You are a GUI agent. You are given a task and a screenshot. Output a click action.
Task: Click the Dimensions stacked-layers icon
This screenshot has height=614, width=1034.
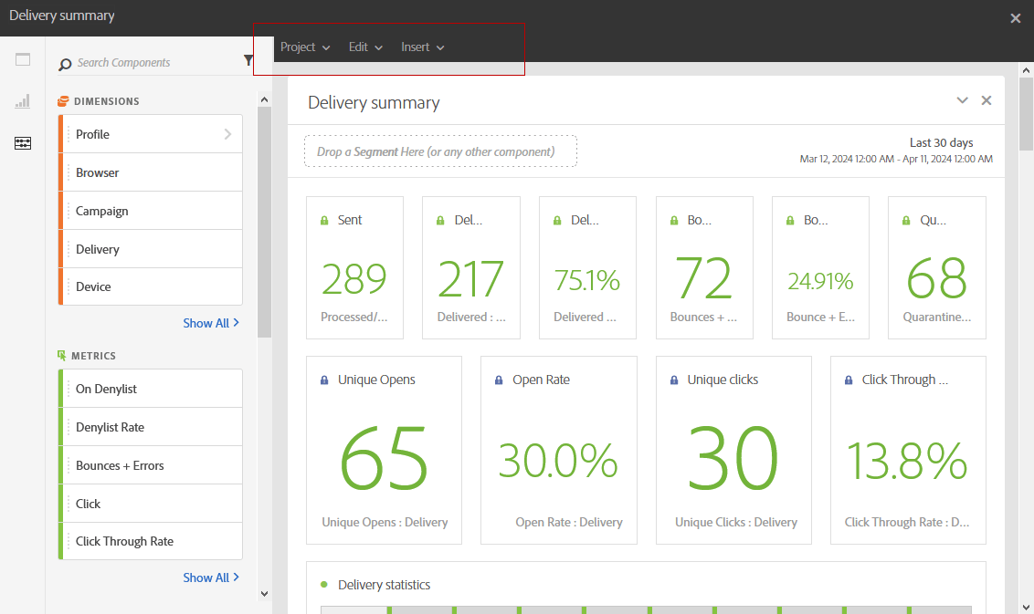tap(63, 100)
